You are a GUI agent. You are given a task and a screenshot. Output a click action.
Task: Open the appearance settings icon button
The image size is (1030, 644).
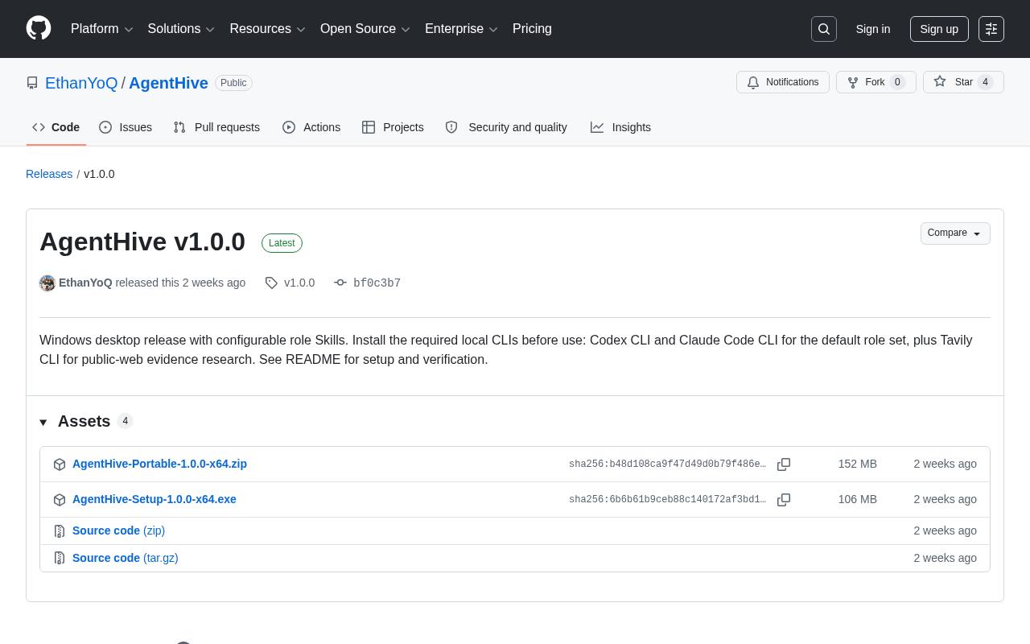pyautogui.click(x=991, y=29)
